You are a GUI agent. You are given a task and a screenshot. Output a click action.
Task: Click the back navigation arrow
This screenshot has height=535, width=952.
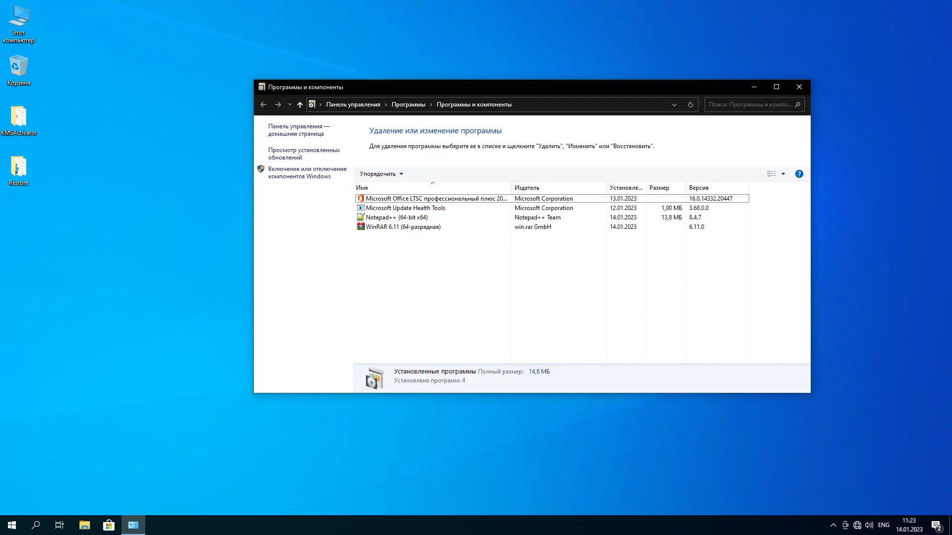tap(263, 105)
